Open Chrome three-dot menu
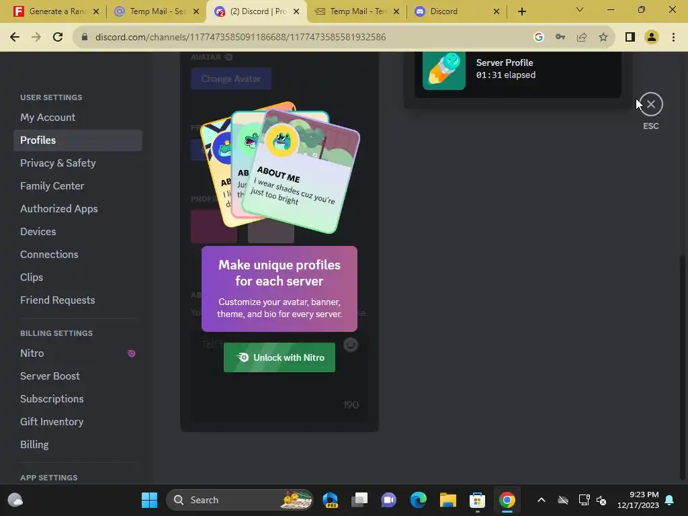Viewport: 688px width, 516px height. point(673,37)
